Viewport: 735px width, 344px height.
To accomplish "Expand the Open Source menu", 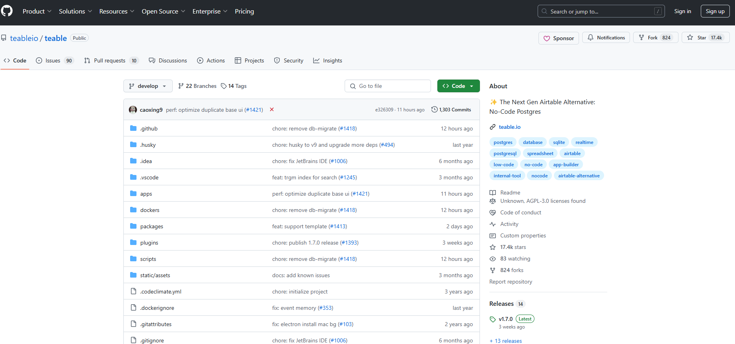I will click(x=164, y=11).
